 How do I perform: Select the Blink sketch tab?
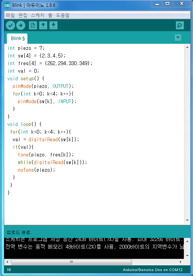(x=17, y=38)
